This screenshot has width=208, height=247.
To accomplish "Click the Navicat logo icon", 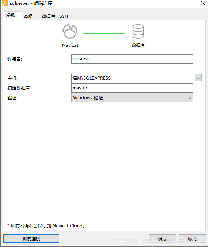I will click(70, 31).
